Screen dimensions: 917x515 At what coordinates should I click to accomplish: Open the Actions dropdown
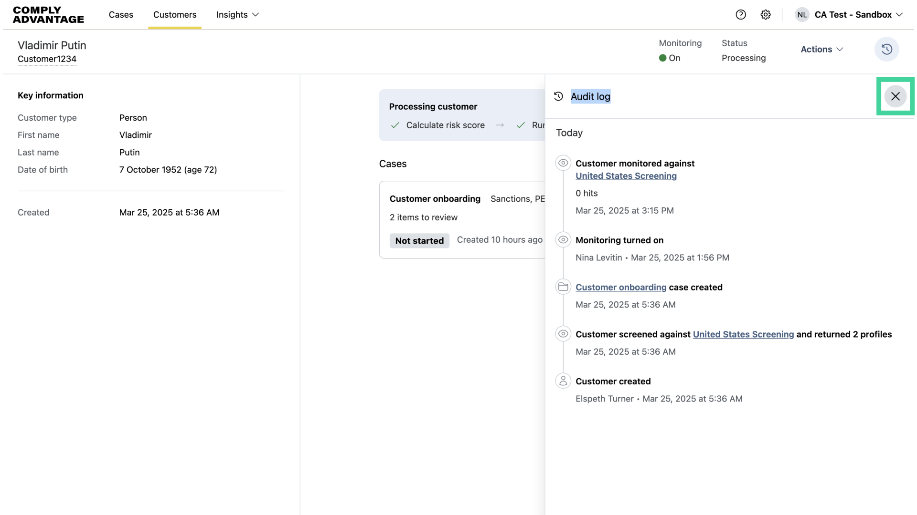point(821,49)
